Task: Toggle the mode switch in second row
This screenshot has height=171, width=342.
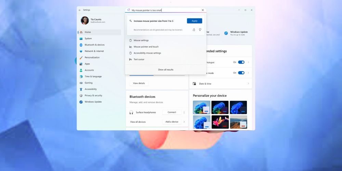Action: (241, 73)
